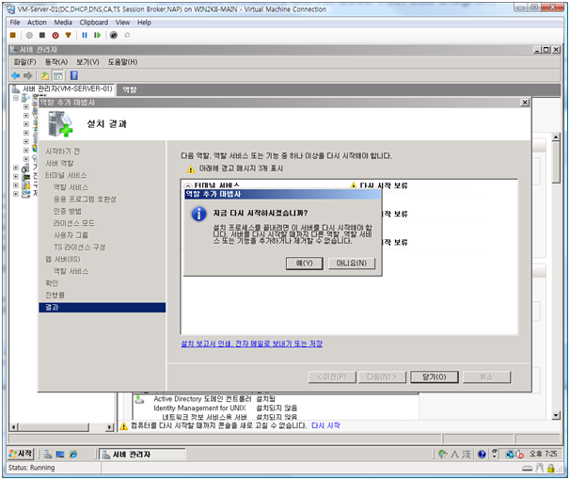Click the blue help icon in language bar
This screenshot has height=480, width=570.
(482, 455)
